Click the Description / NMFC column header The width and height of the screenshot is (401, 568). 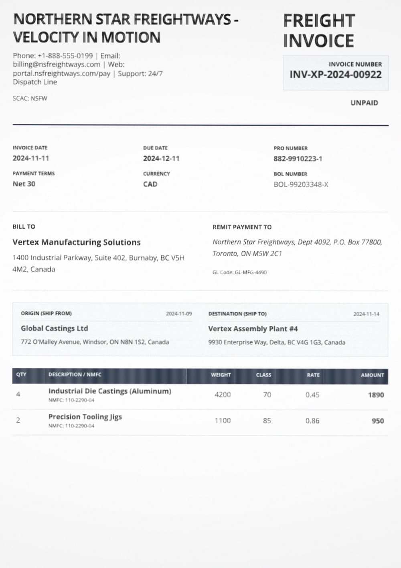coord(75,374)
